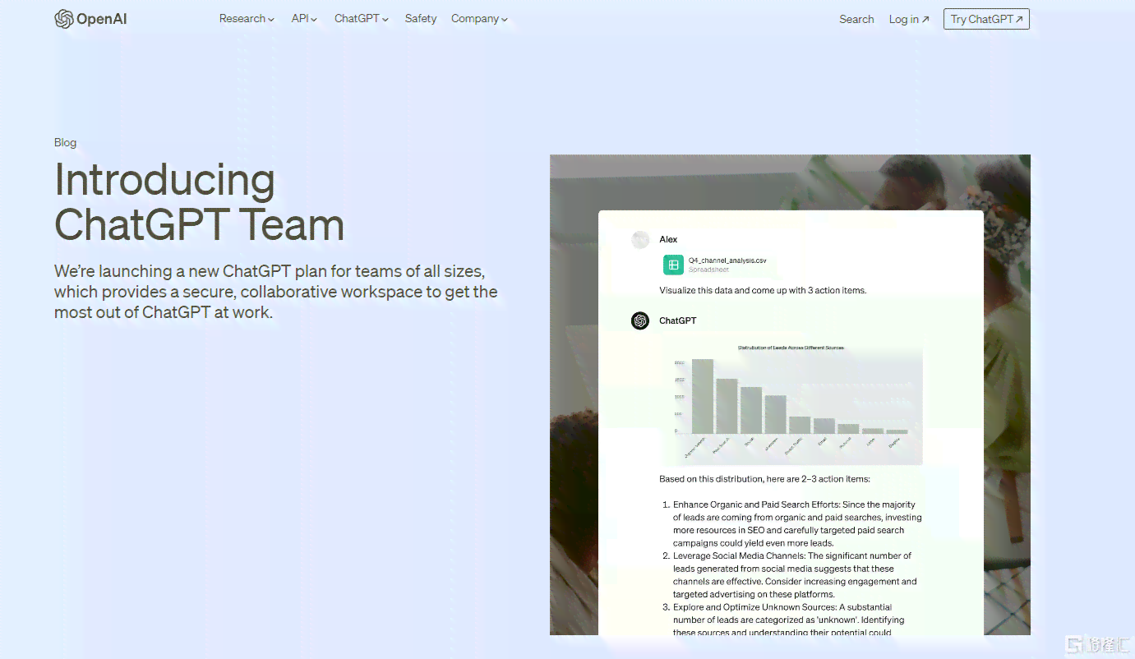Click the ChatGPT avatar icon in chat
The width and height of the screenshot is (1135, 659).
pos(640,320)
